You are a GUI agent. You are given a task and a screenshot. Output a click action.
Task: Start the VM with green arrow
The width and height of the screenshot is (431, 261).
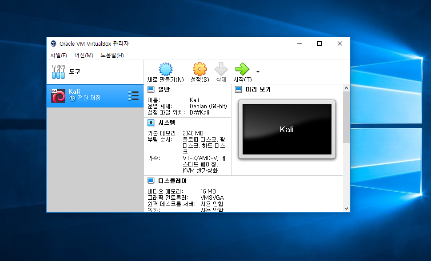242,69
